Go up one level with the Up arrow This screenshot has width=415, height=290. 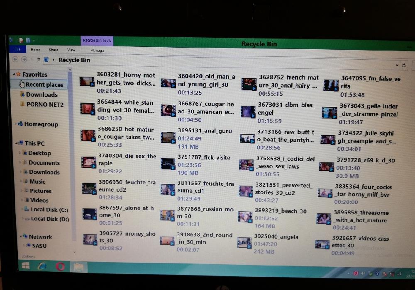coord(39,60)
